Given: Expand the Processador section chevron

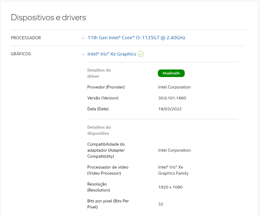Looking at the screenshot, I should [83, 38].
